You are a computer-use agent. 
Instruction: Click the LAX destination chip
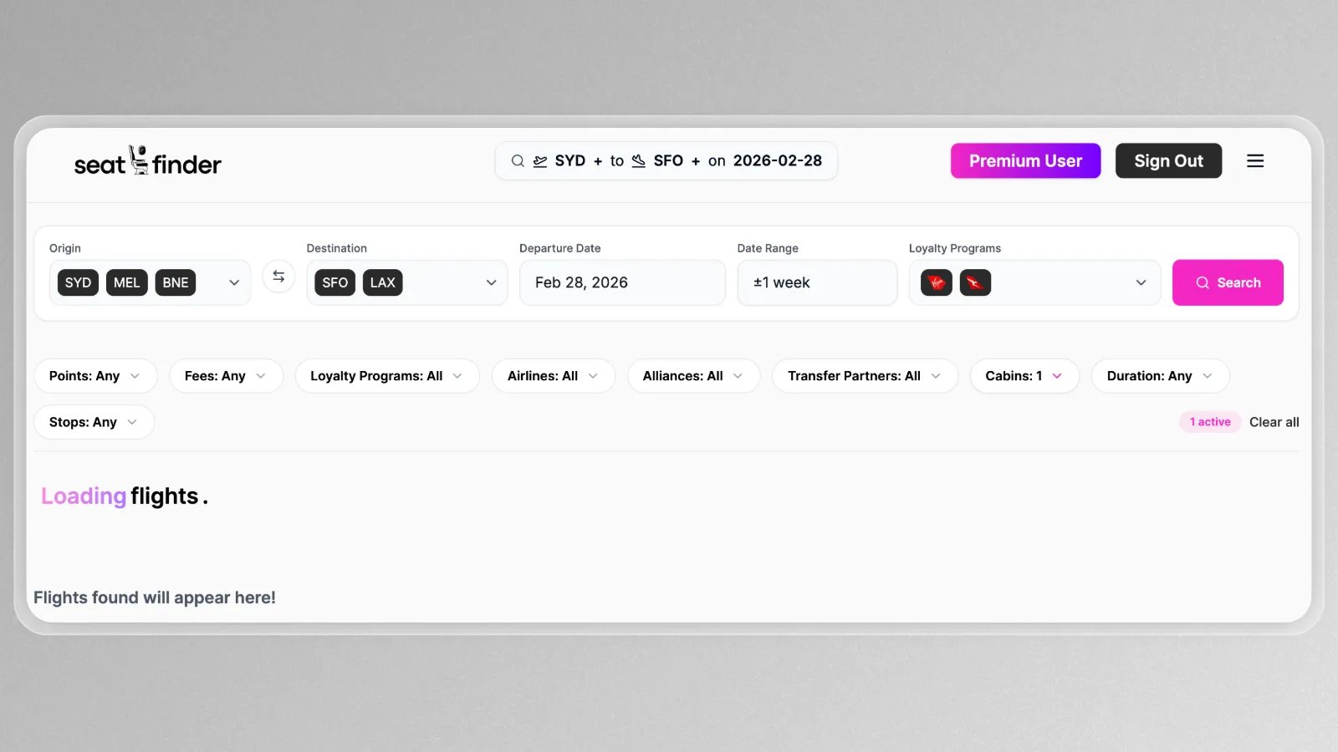point(383,282)
